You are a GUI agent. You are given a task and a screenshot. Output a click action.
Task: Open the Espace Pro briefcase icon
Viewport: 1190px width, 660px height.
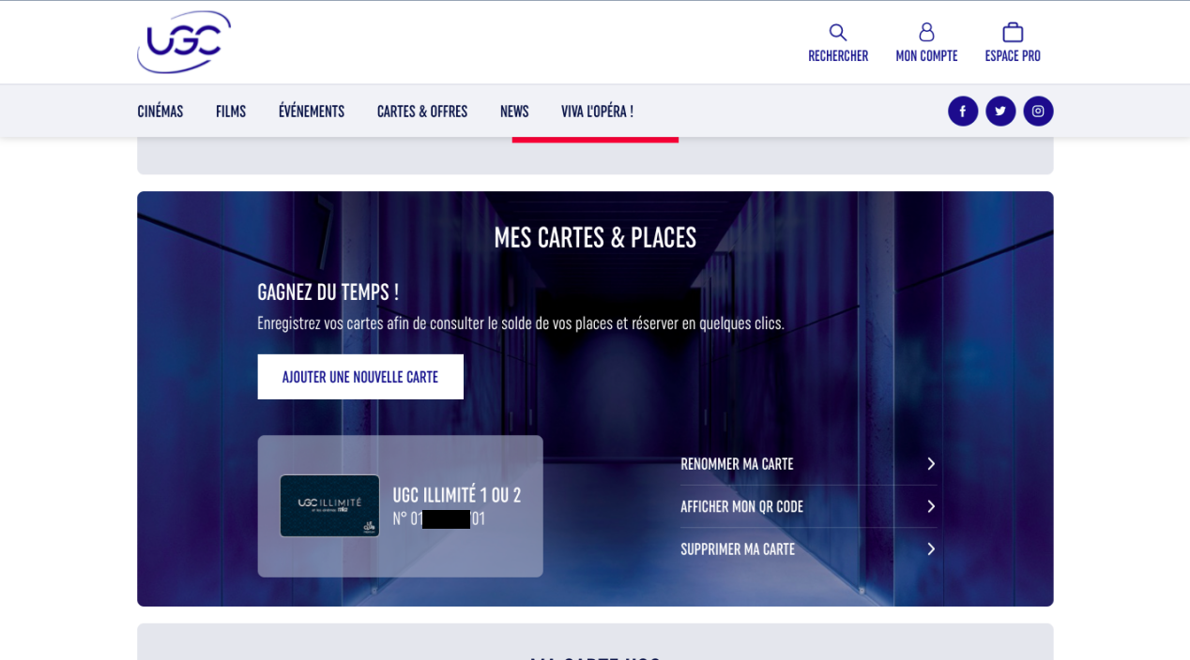coord(1013,33)
